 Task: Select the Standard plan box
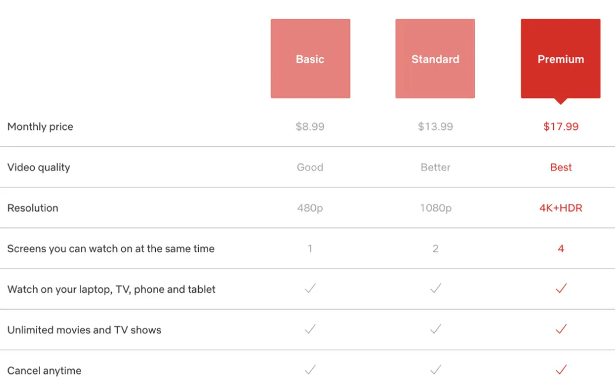pos(435,59)
